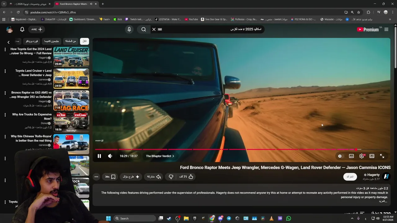Go to YouTube Premium home logo
This screenshot has width=397, height=223.
368,29
